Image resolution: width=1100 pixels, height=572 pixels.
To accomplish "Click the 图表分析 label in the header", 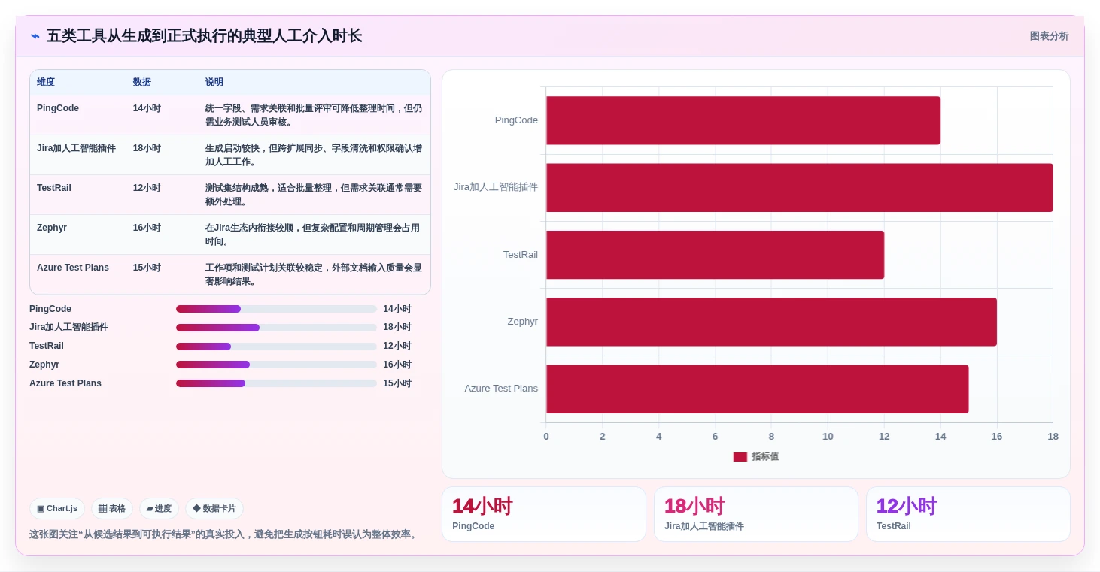I will click(x=1049, y=36).
